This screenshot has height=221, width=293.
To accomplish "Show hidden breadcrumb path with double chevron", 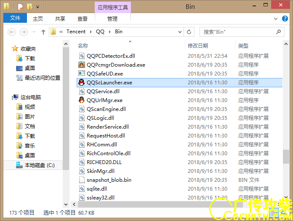I will click(x=61, y=32).
